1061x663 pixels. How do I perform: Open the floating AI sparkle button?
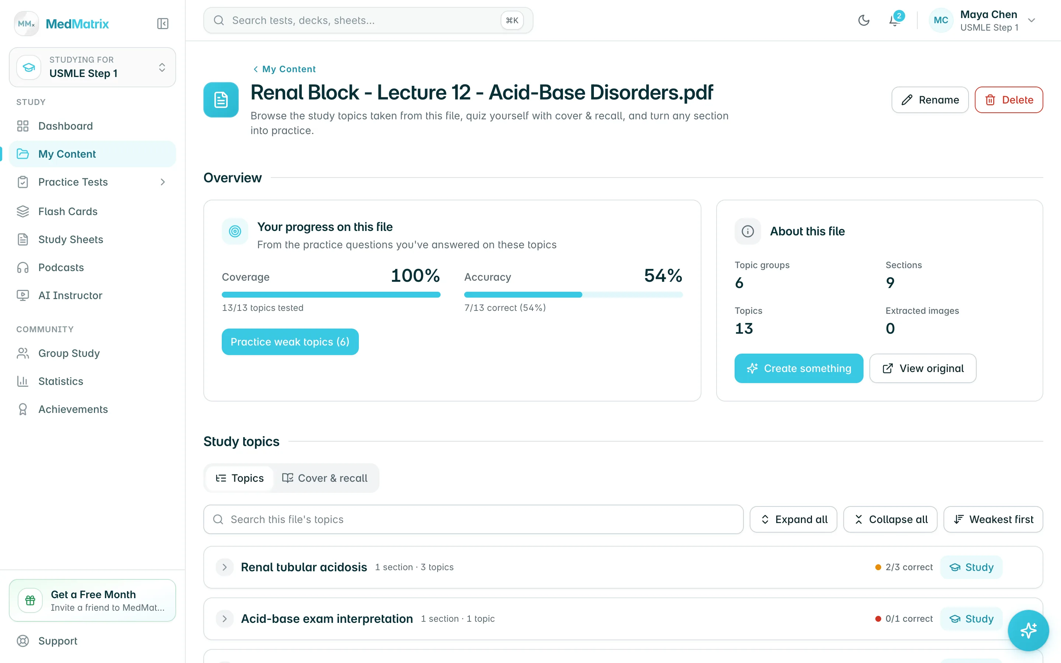pyautogui.click(x=1028, y=631)
